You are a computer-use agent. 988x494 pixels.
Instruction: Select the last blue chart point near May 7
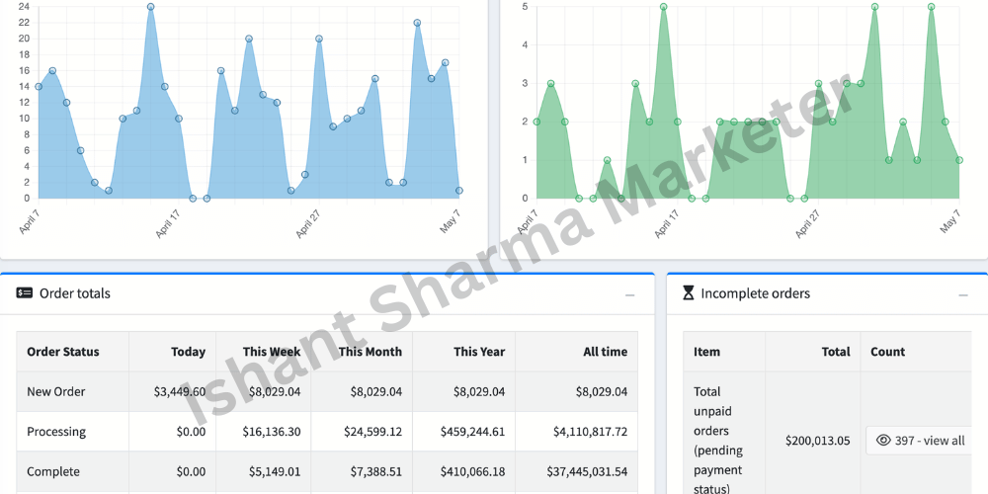coord(459,191)
